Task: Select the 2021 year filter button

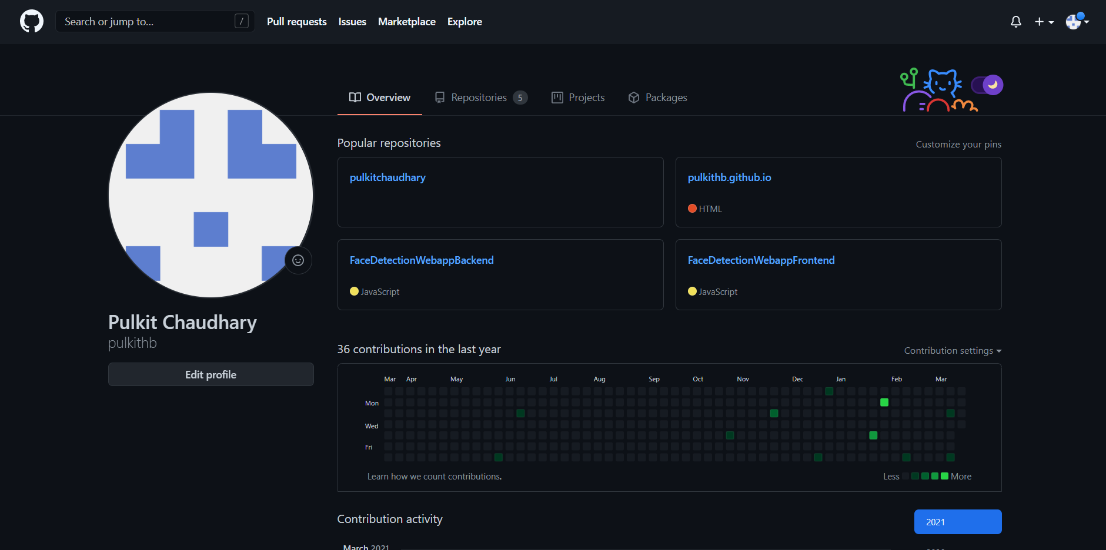Action: 958,522
